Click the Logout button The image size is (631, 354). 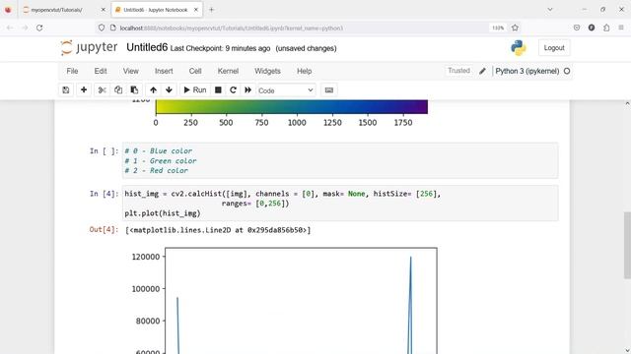(x=554, y=48)
